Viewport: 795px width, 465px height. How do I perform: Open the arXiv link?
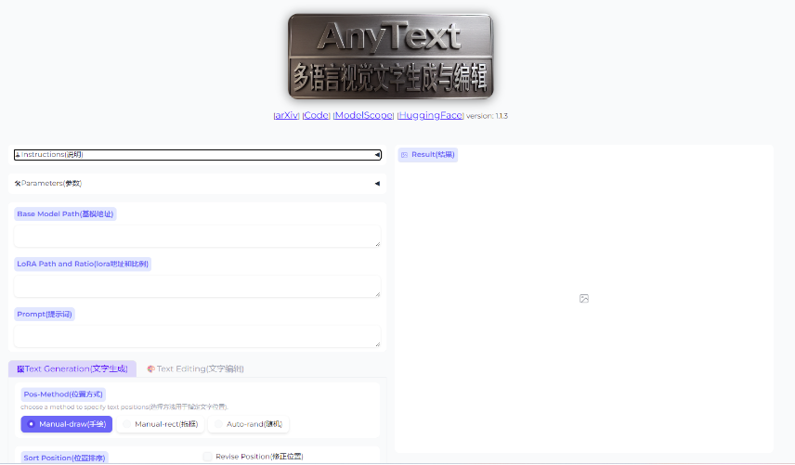click(286, 116)
